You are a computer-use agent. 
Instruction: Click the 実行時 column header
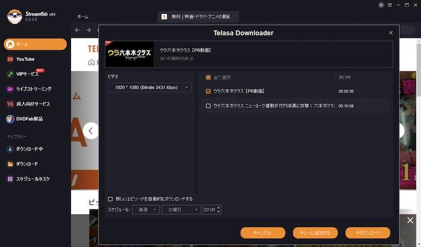pyautogui.click(x=344, y=77)
